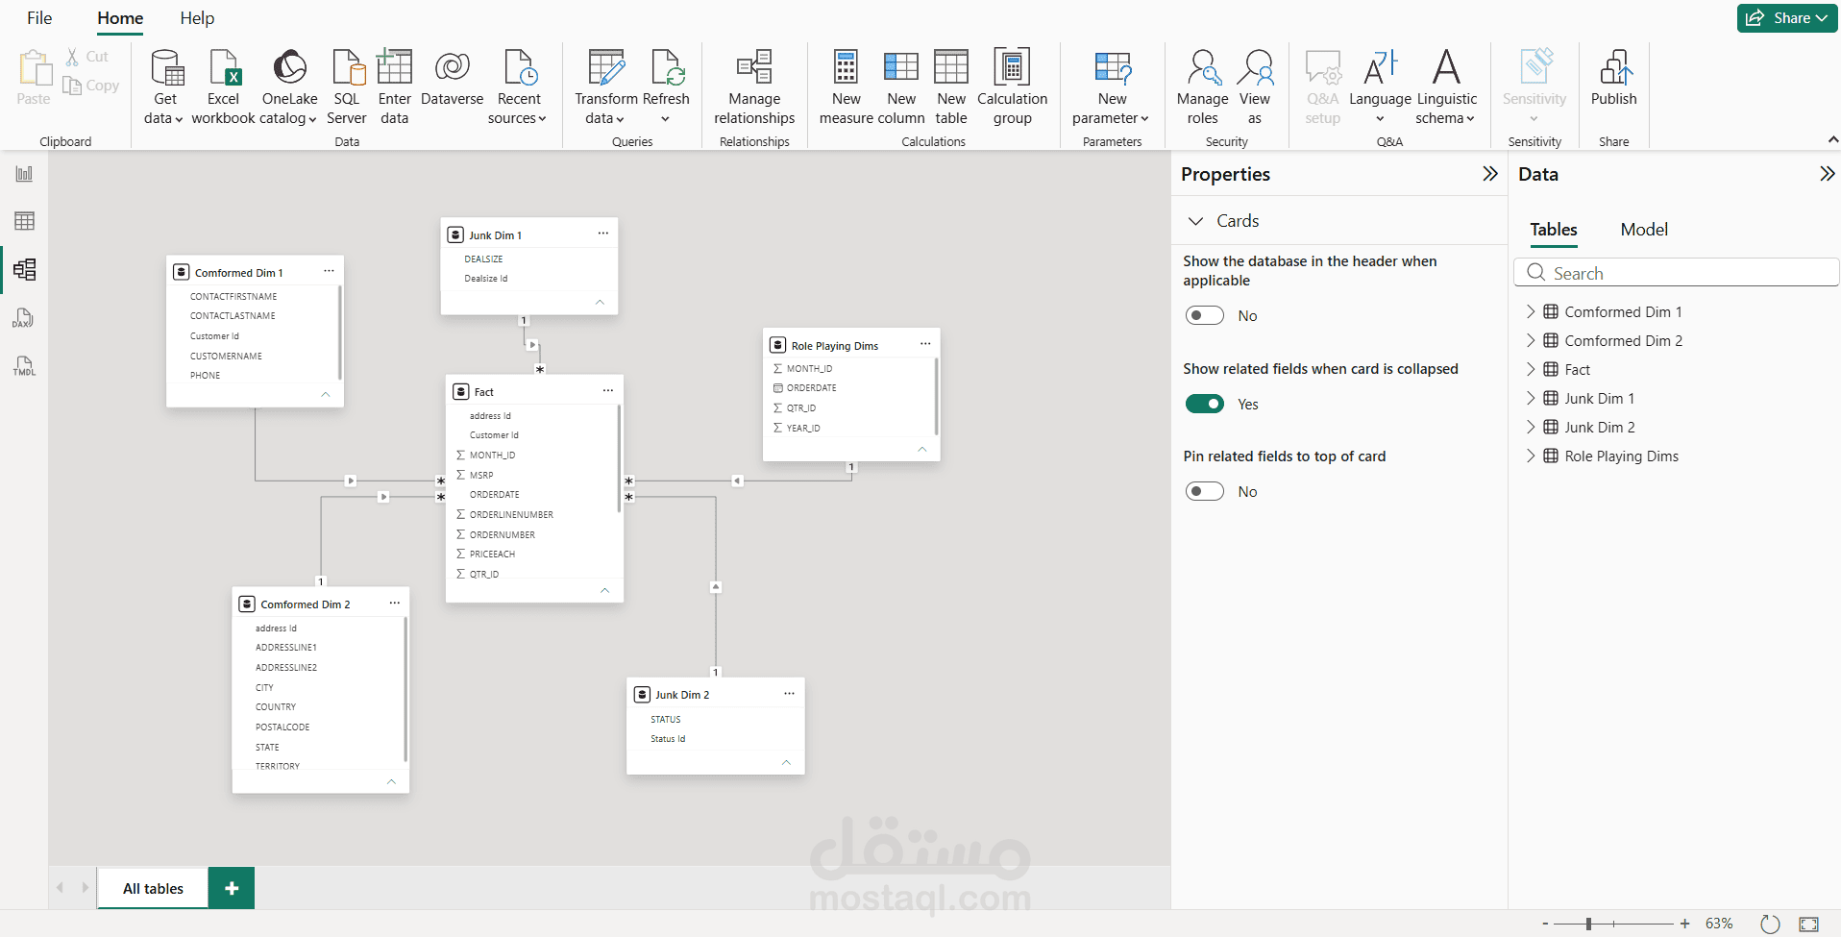Click the Share button
The width and height of the screenshot is (1841, 937).
click(1787, 18)
